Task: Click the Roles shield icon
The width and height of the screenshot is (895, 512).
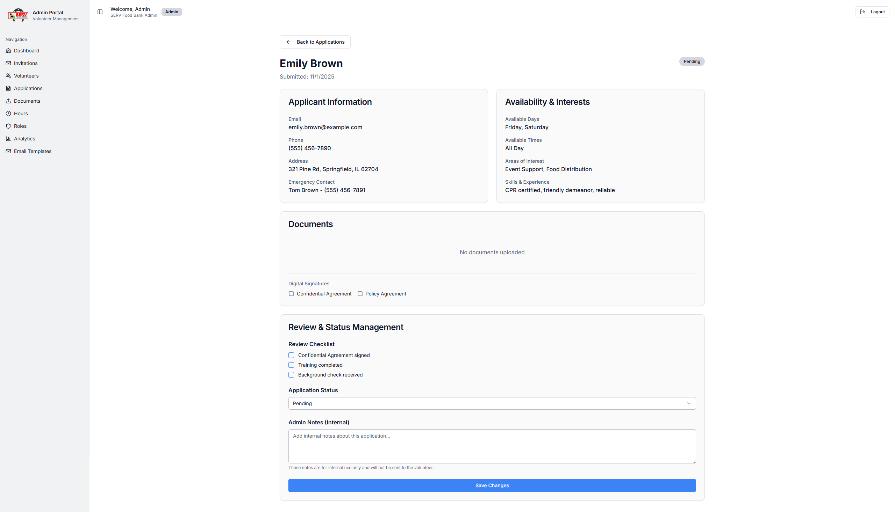Action: [8, 126]
